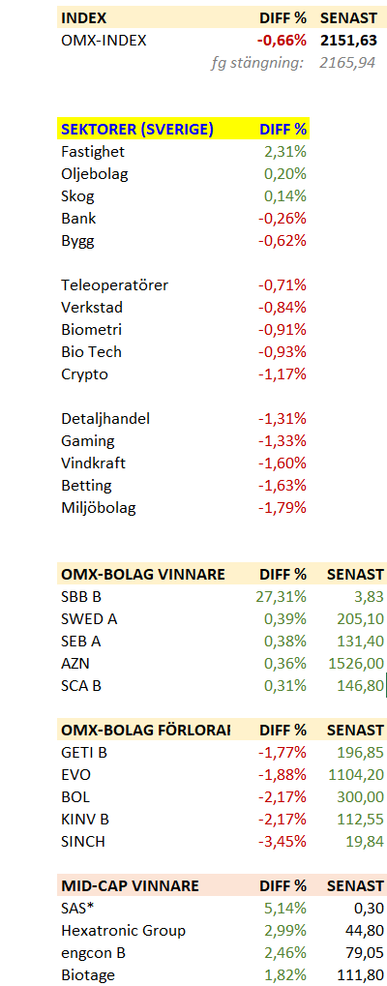Select the OMX-BOLAG VINNARE header
Image resolution: width=387 pixels, height=986 pixels.
[x=143, y=574]
